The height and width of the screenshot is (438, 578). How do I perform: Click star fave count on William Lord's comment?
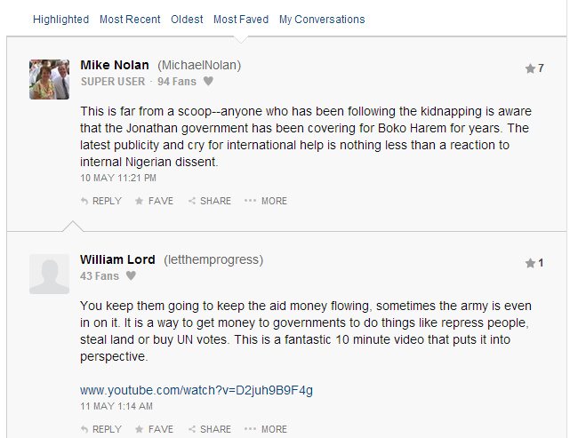pyautogui.click(x=534, y=263)
